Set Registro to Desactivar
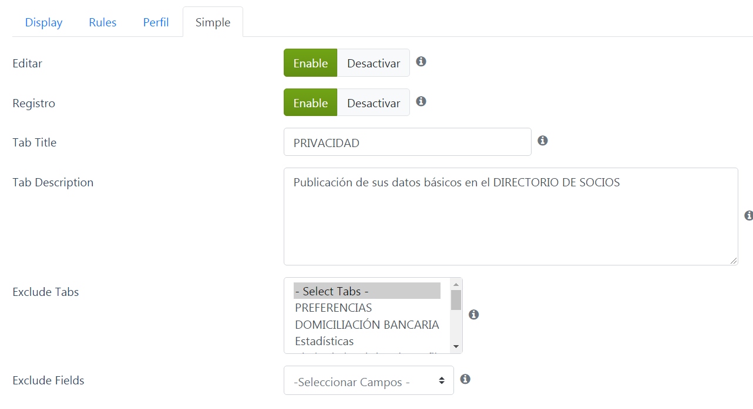The image size is (753, 409). pyautogui.click(x=374, y=103)
